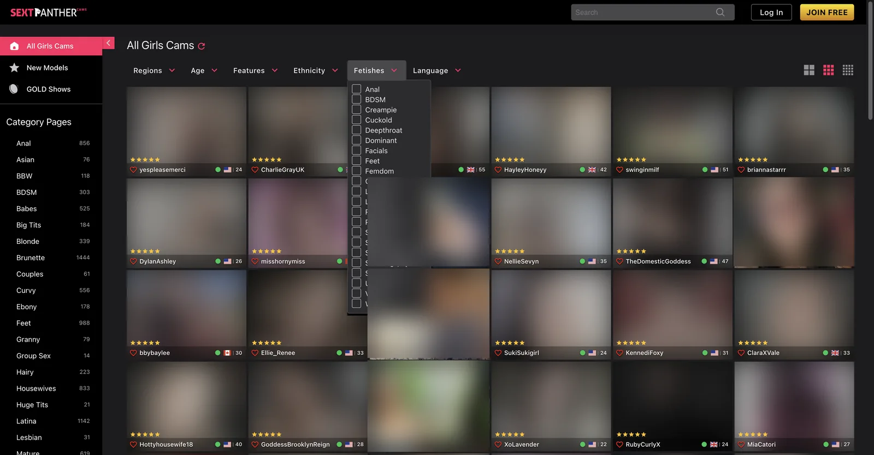Viewport: 874px width, 455px height.
Task: Open the Age filter dropdown
Action: [204, 70]
